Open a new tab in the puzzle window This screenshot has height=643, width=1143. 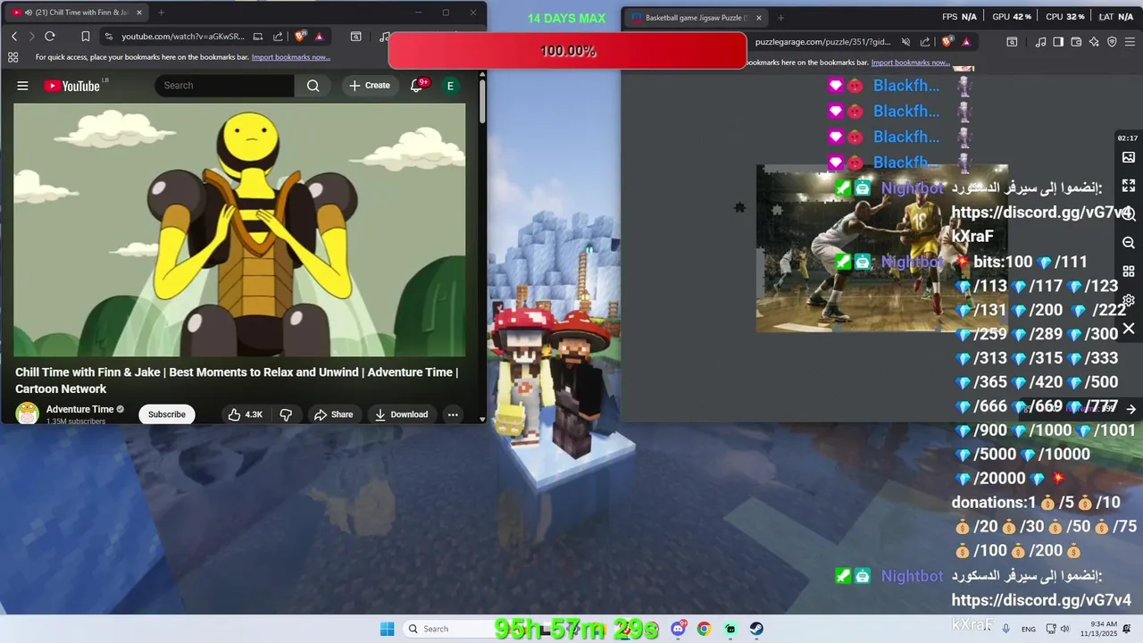pos(780,18)
